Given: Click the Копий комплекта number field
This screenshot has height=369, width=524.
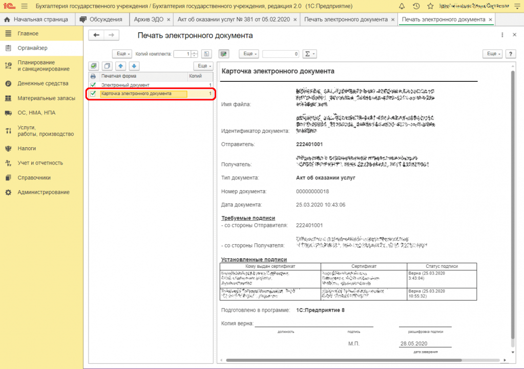Looking at the screenshot, I should pyautogui.click(x=181, y=54).
